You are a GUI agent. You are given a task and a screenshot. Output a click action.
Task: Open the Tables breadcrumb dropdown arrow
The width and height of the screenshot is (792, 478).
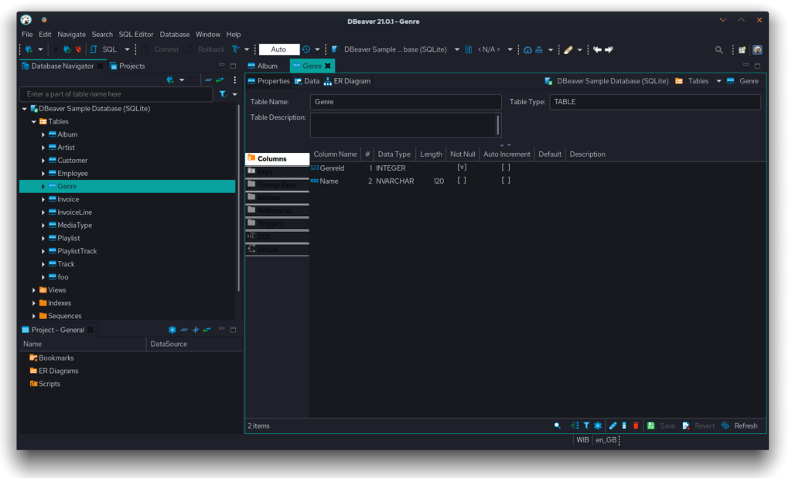point(719,81)
